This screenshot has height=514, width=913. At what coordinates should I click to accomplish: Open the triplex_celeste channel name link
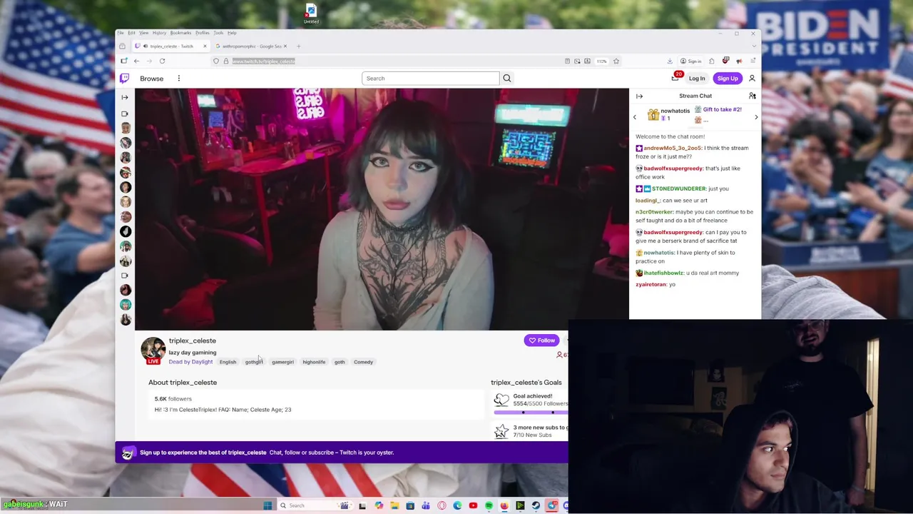[193, 341]
